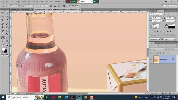The image size is (178, 100).
Task: Select the Eraser tool
Action: coord(3,31)
